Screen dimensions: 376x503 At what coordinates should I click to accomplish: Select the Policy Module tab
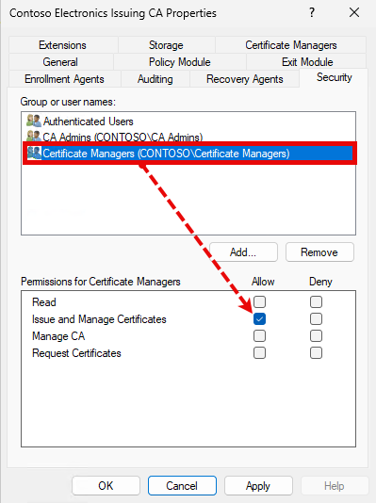tap(180, 61)
